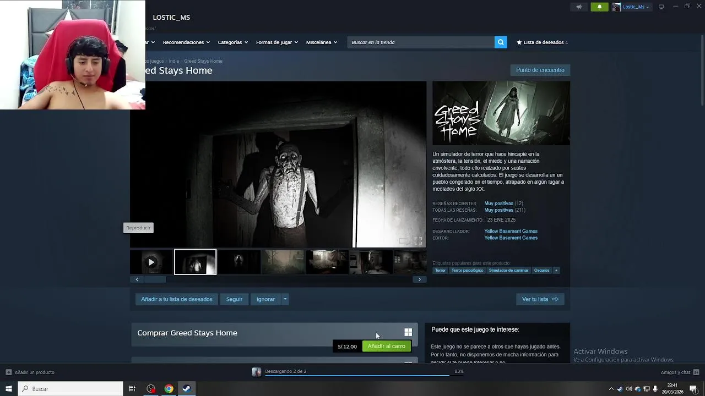Open the green notifications bell
Image resolution: width=705 pixels, height=396 pixels.
(x=599, y=7)
